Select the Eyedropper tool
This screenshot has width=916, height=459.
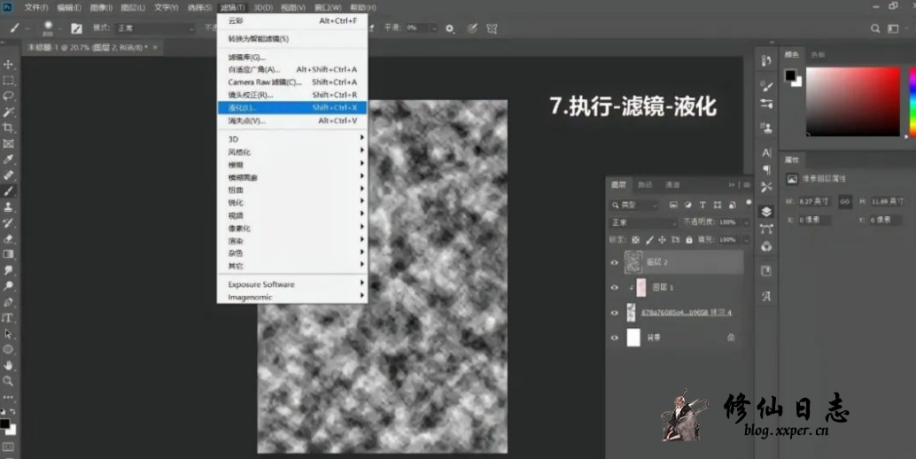pos(9,159)
